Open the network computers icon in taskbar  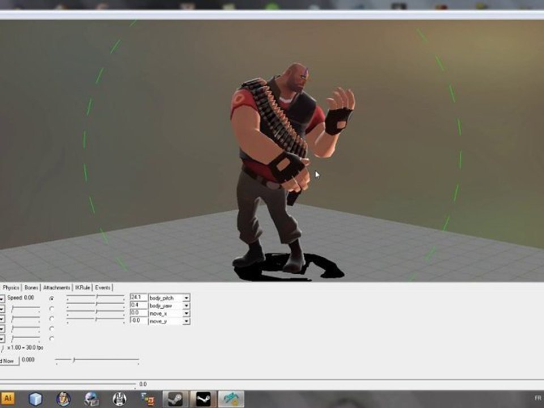pos(147,399)
